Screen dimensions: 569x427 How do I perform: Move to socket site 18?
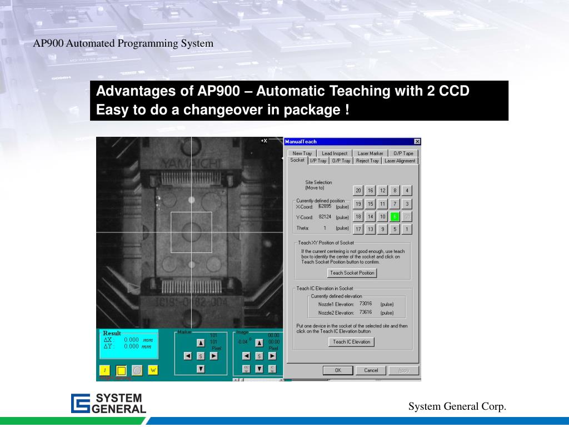click(358, 217)
